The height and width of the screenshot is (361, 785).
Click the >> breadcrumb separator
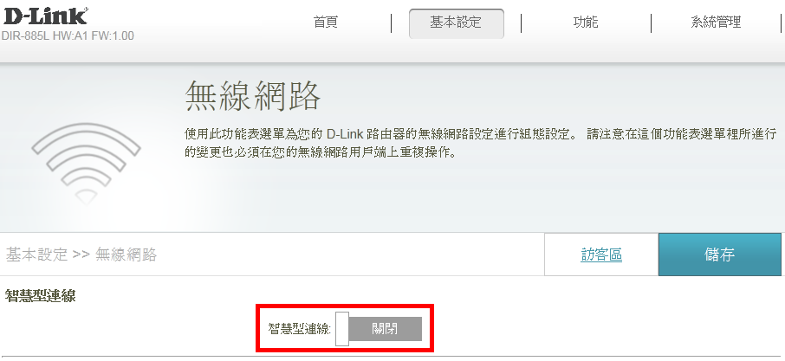click(81, 255)
